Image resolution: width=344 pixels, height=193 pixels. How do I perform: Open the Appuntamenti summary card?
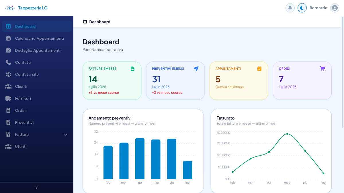(239, 81)
